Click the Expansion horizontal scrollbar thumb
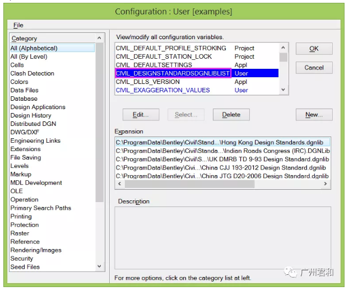This screenshot has width=349, height=291. [190, 184]
